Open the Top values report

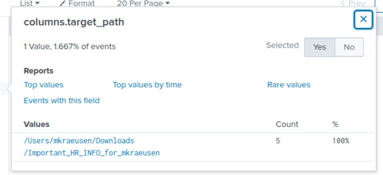pos(43,85)
